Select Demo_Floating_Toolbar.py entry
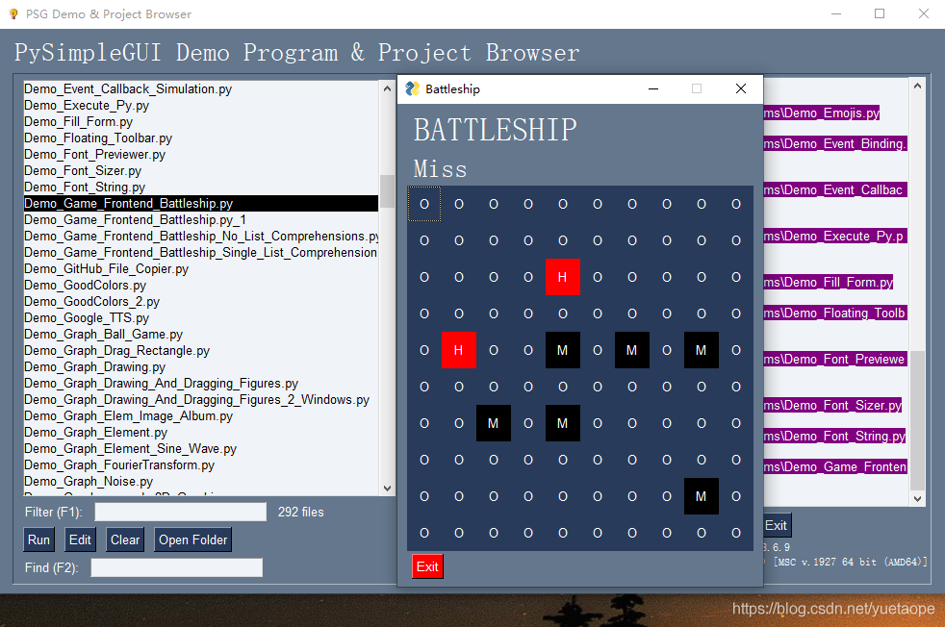945x627 pixels. [201, 138]
